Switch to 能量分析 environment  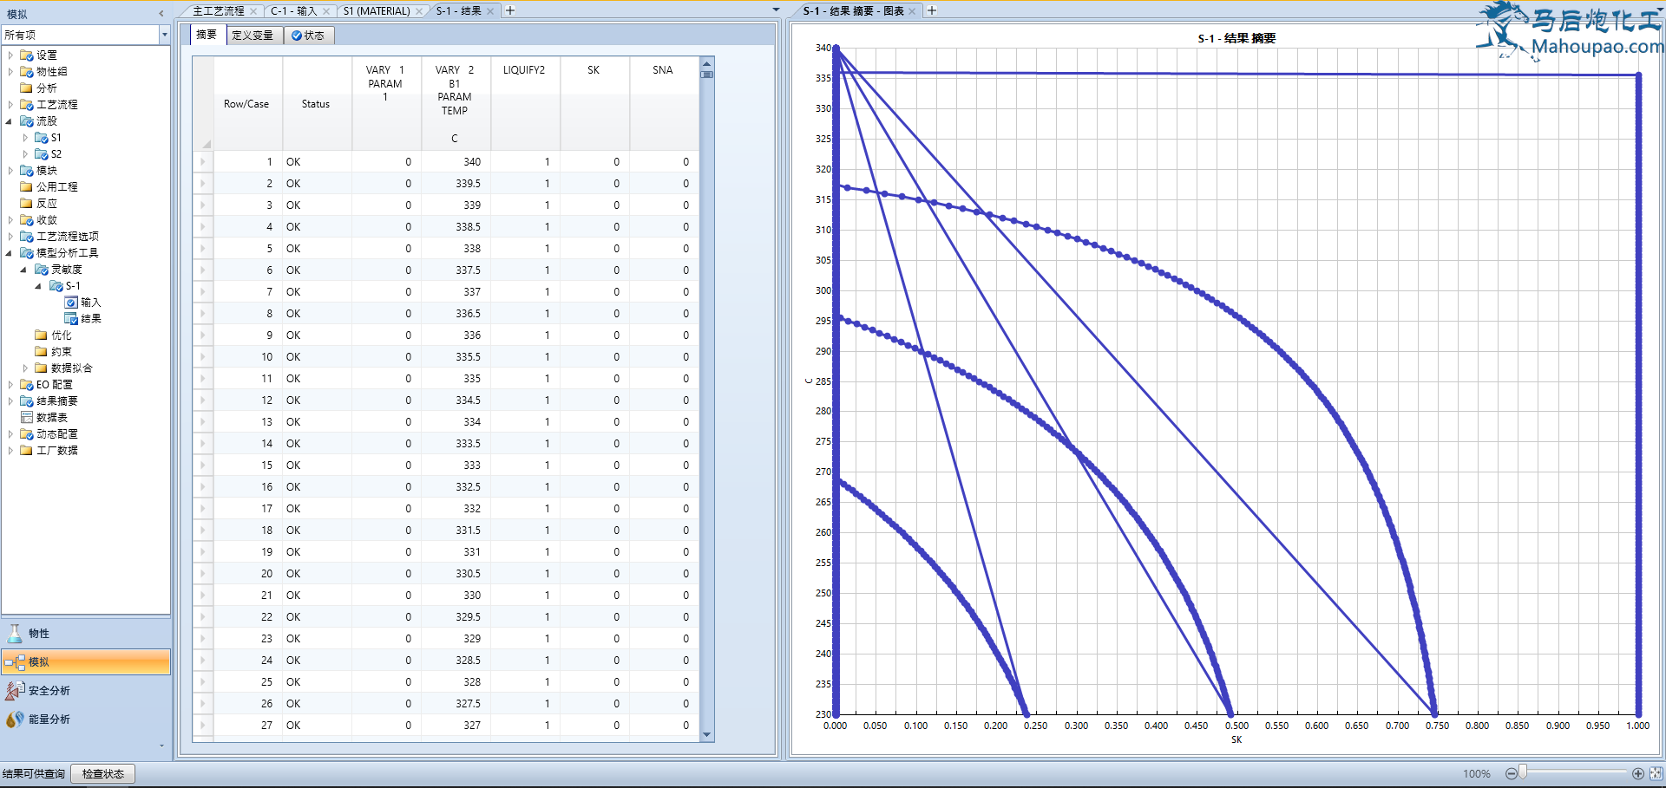(x=86, y=719)
